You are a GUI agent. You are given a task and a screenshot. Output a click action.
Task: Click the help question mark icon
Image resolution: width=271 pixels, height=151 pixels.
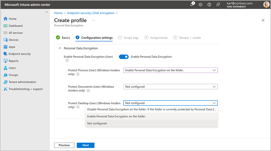pos(209,5)
